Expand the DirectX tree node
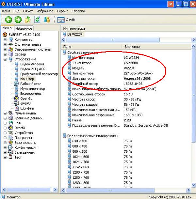 pyautogui.click(x=5, y=128)
